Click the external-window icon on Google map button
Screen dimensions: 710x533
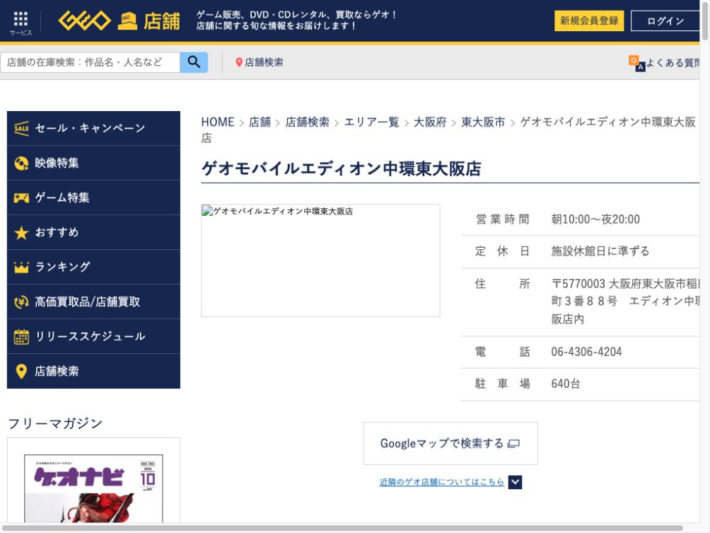pyautogui.click(x=513, y=444)
